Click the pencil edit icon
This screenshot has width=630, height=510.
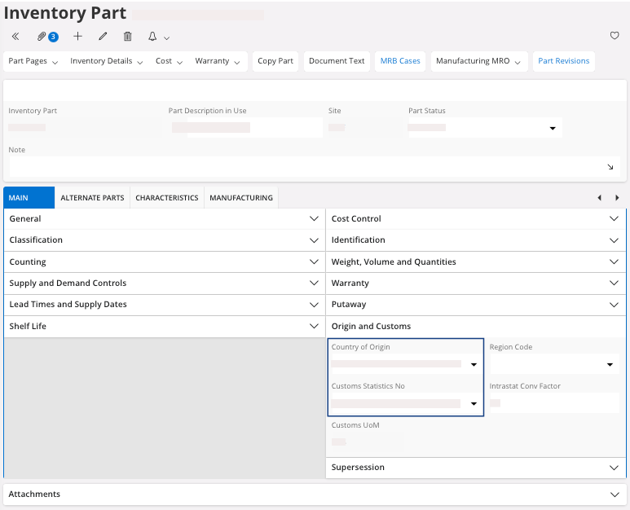(103, 37)
